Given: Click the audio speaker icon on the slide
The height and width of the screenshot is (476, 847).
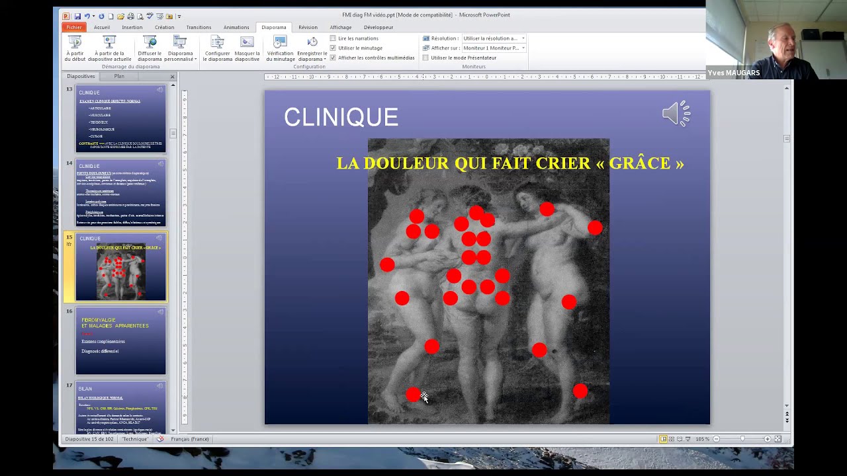Looking at the screenshot, I should [676, 114].
